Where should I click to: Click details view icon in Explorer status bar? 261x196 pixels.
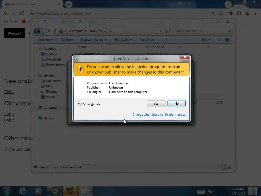point(224,167)
